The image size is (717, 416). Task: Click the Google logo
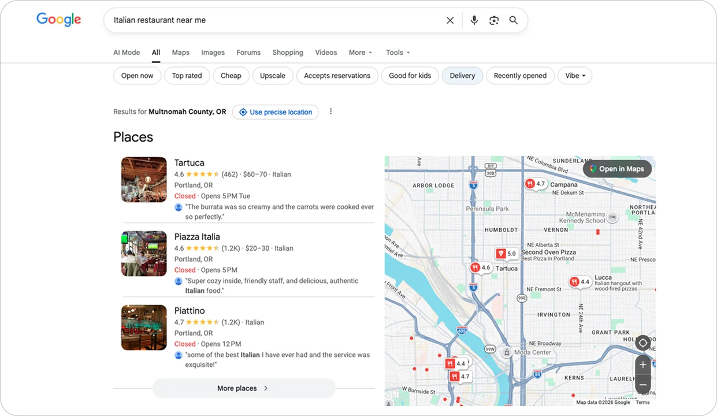[58, 19]
